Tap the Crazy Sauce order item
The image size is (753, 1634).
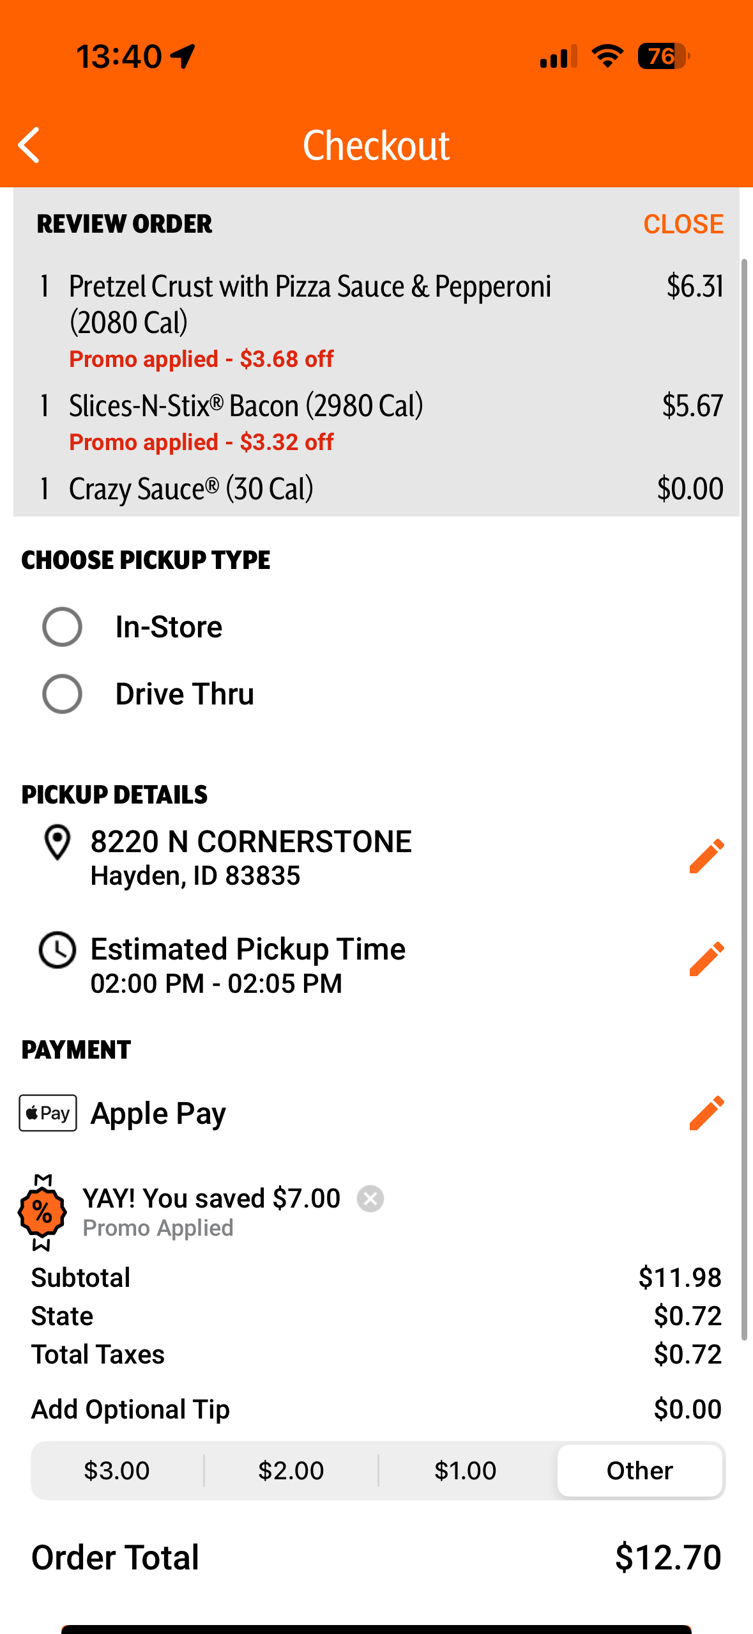tap(191, 489)
